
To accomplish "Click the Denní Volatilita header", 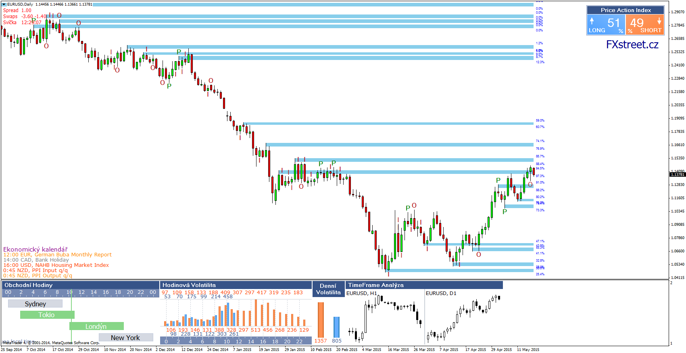I will [328, 289].
